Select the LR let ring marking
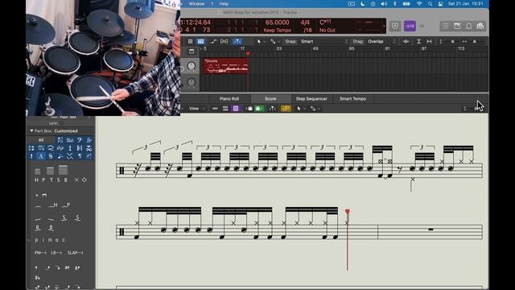Screen dimensions: 515x290 56,253
